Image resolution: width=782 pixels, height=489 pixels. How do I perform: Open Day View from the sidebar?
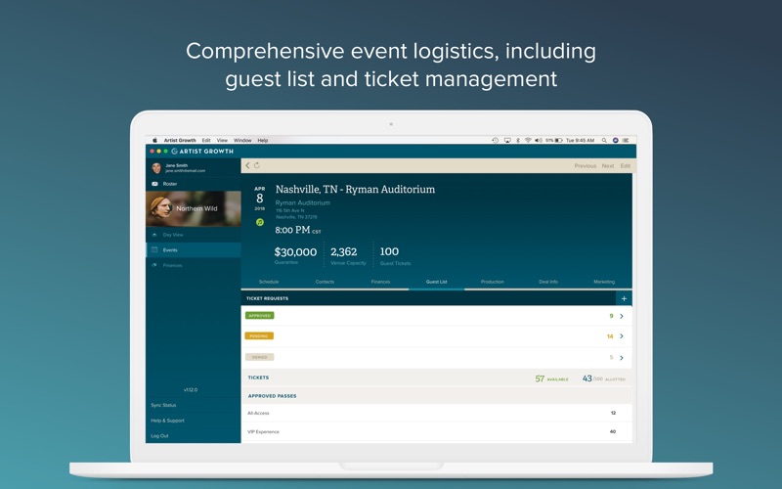click(x=194, y=235)
